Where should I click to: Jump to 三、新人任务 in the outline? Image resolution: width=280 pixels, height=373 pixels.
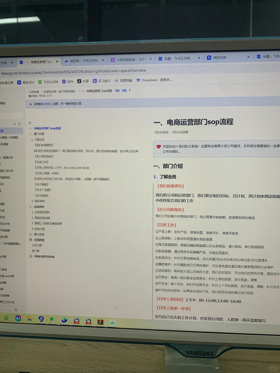tap(37, 234)
